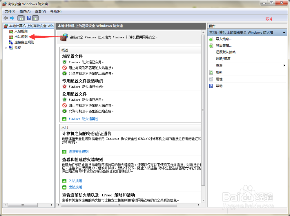Select 入站规则 in the tree
The height and width of the screenshot is (216, 290).
click(x=21, y=31)
